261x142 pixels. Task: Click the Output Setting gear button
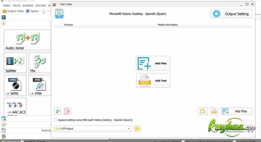[x=231, y=14]
